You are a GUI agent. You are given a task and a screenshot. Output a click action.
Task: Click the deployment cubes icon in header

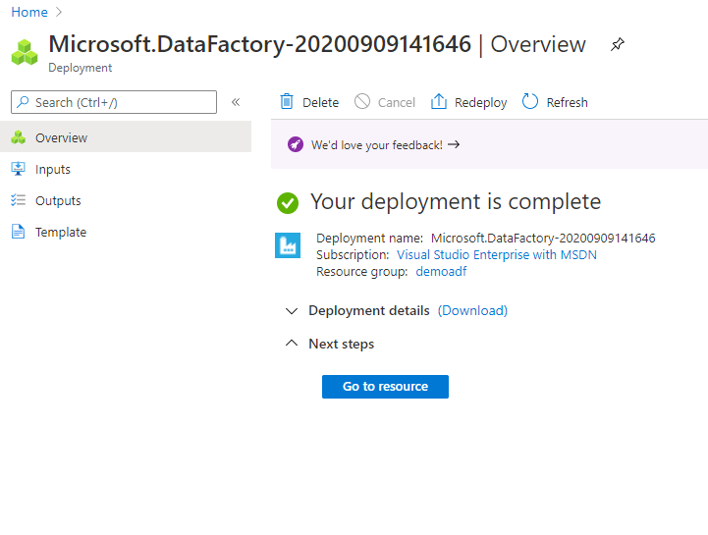point(25,52)
